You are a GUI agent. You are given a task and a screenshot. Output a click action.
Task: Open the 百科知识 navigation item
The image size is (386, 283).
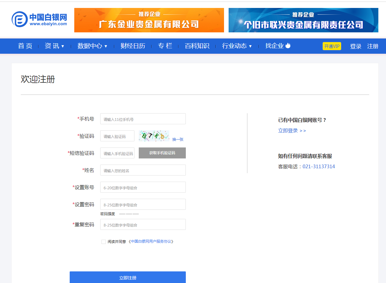point(197,46)
